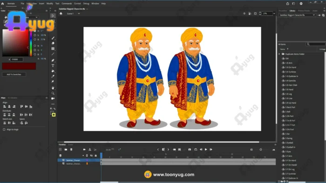This screenshot has width=326, height=183.
Task: Select the Line tool
Action: [x=53, y=54]
